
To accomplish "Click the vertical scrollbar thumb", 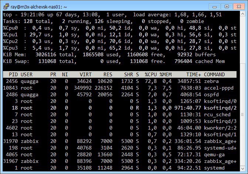I will point(242,114).
